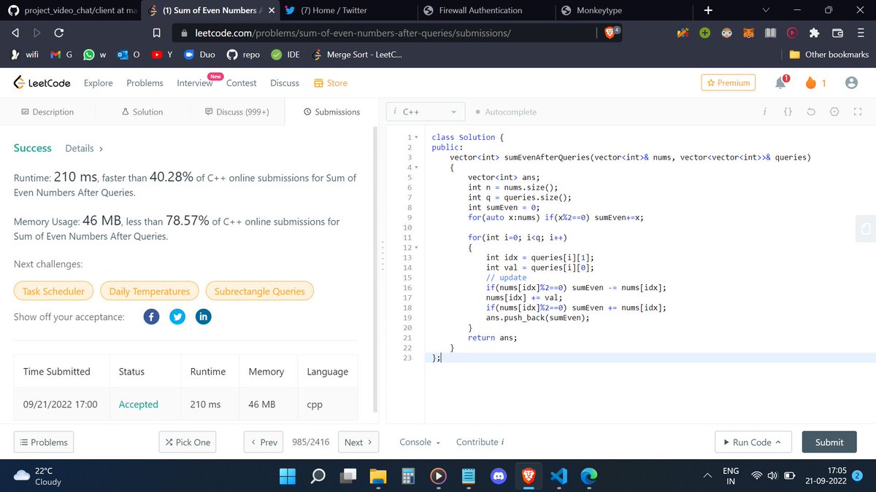Open Other bookmarks folder
This screenshot has width=876, height=492.
tap(829, 55)
